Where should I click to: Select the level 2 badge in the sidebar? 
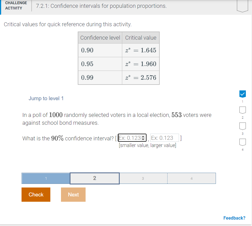tap(242, 110)
